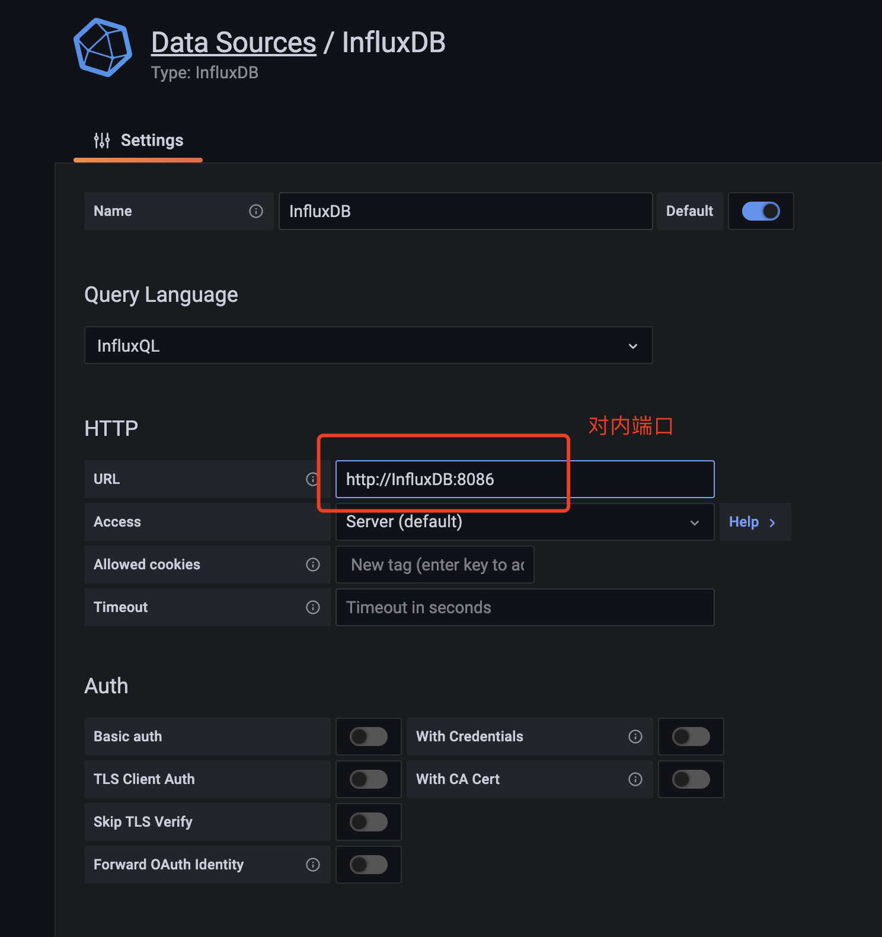882x937 pixels.
Task: Click the Allowed cookies new tag field
Action: [x=435, y=565]
